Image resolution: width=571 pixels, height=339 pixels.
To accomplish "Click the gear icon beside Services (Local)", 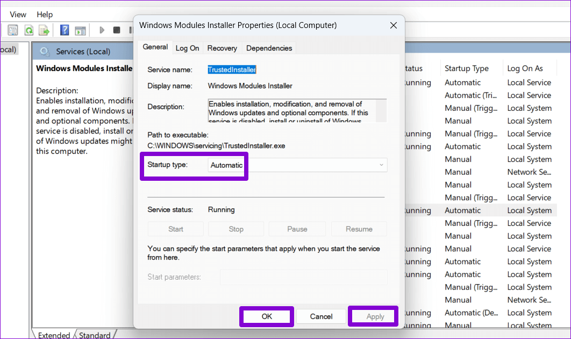I will click(45, 52).
